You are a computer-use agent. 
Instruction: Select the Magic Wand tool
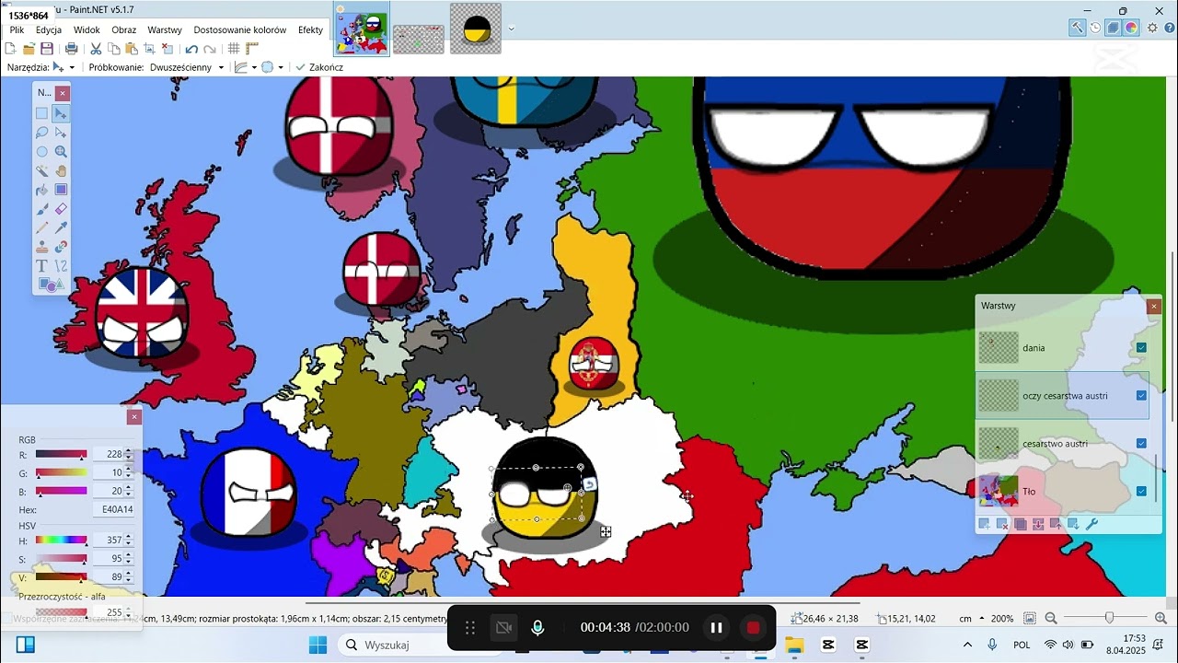tap(42, 171)
